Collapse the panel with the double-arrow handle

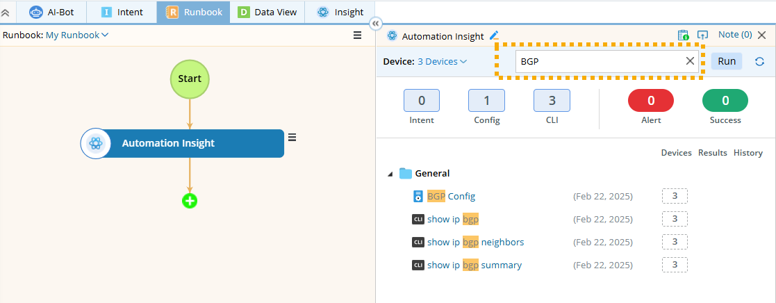376,24
